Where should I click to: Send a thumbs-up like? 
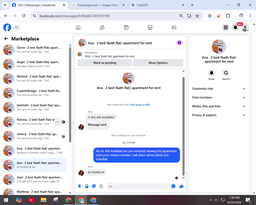pos(181,186)
